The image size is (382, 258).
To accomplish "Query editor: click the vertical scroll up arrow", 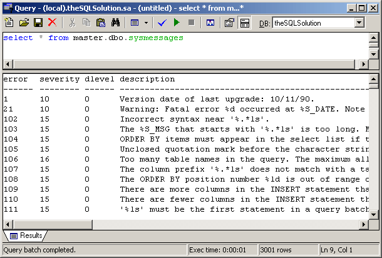I will (x=373, y=38).
